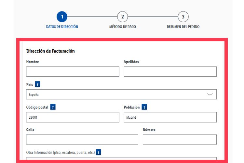Click the Calle street input
This screenshot has width=244, height=163.
82,140
